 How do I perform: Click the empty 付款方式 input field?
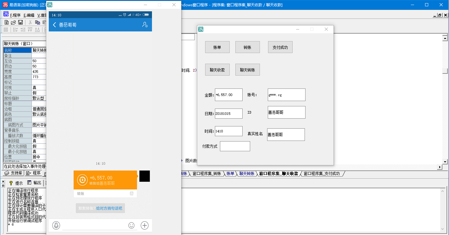[x=235, y=146]
